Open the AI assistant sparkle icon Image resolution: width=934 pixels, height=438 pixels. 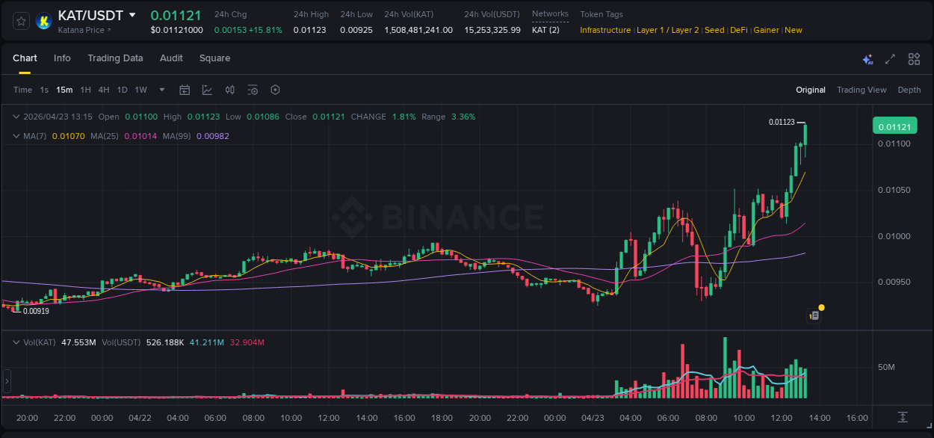(867, 58)
